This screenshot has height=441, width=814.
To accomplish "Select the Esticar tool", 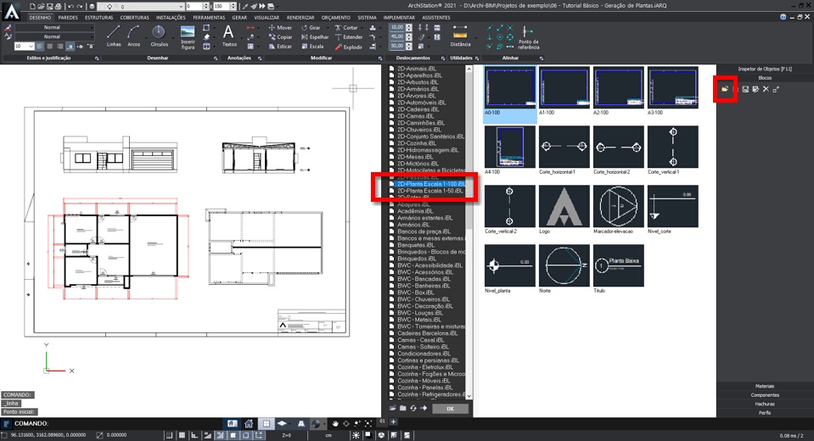I will coord(280,46).
